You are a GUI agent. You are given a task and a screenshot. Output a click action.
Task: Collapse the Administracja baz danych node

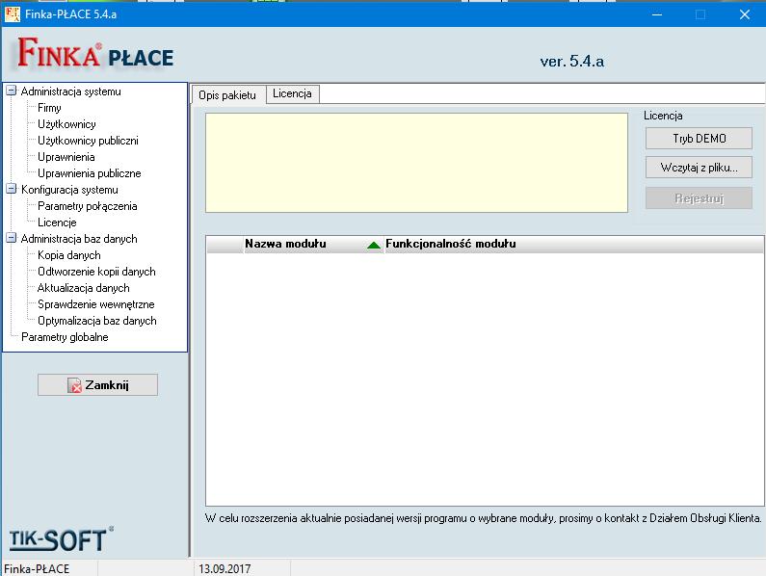[x=12, y=239]
